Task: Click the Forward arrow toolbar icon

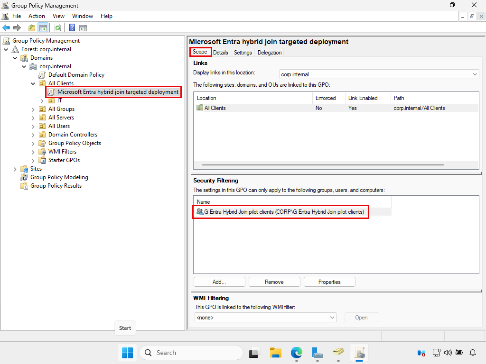Action: tap(17, 28)
